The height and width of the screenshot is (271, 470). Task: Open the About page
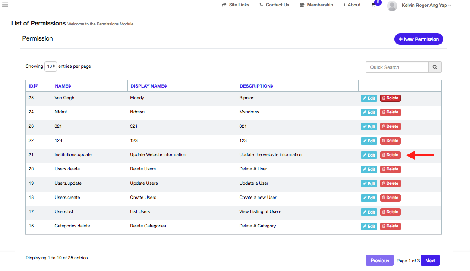(352, 5)
